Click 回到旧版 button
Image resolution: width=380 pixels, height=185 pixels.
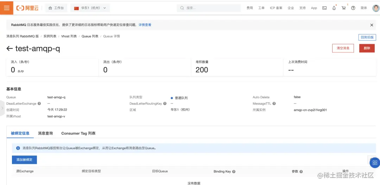click(x=367, y=37)
